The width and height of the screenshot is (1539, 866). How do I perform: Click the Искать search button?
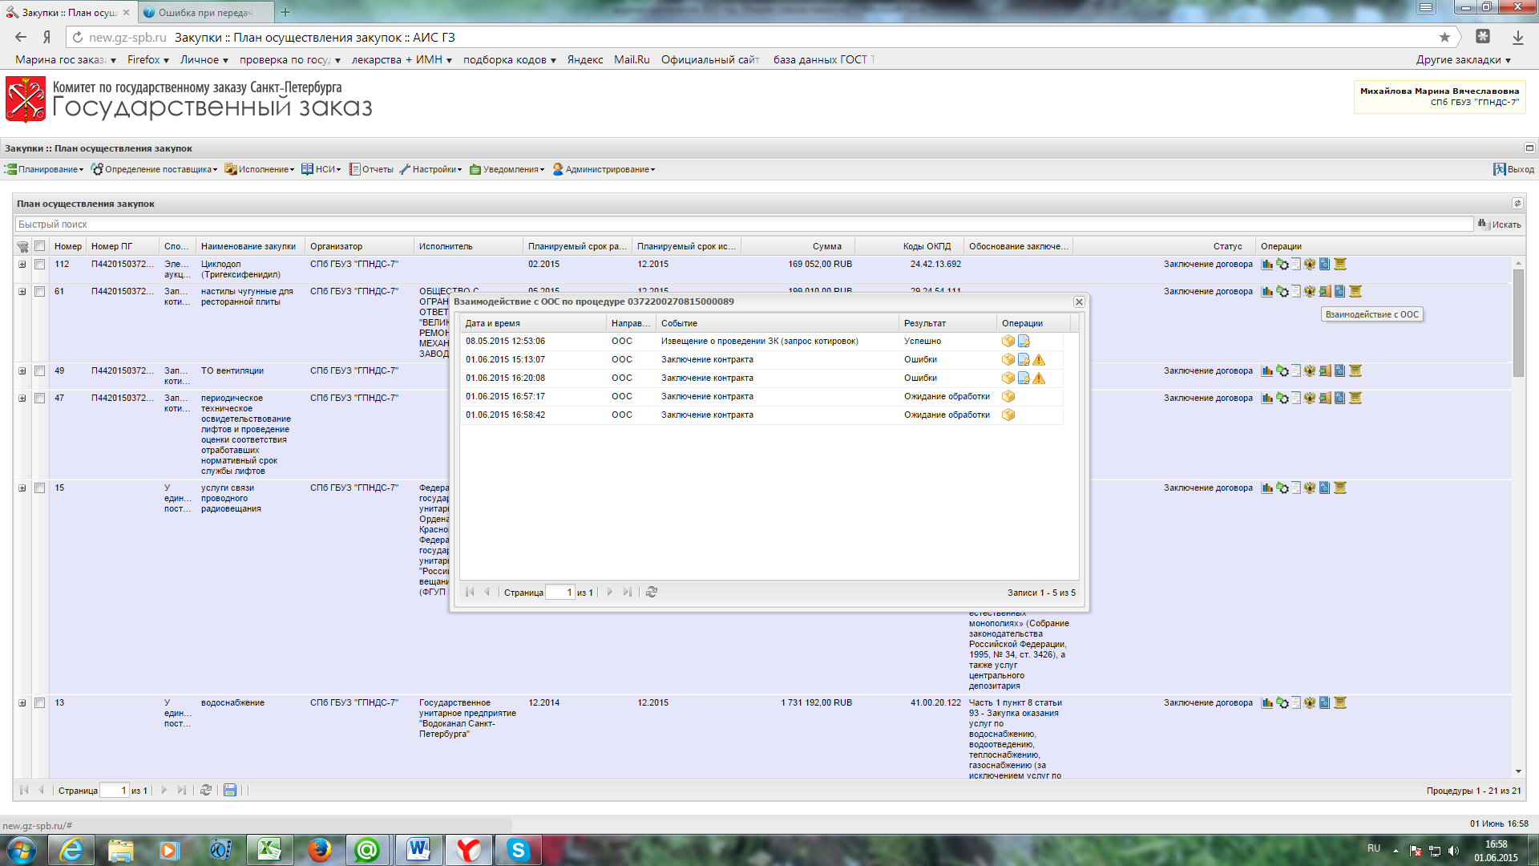click(1500, 225)
